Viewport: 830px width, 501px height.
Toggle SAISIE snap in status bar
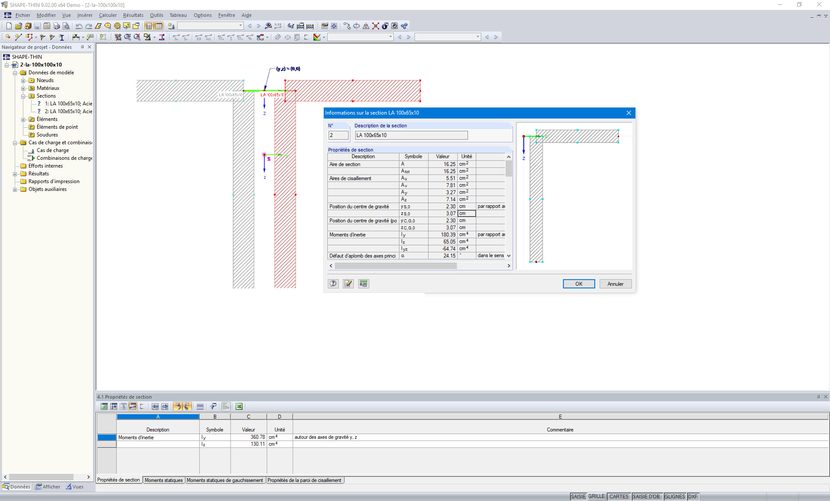[578, 497]
